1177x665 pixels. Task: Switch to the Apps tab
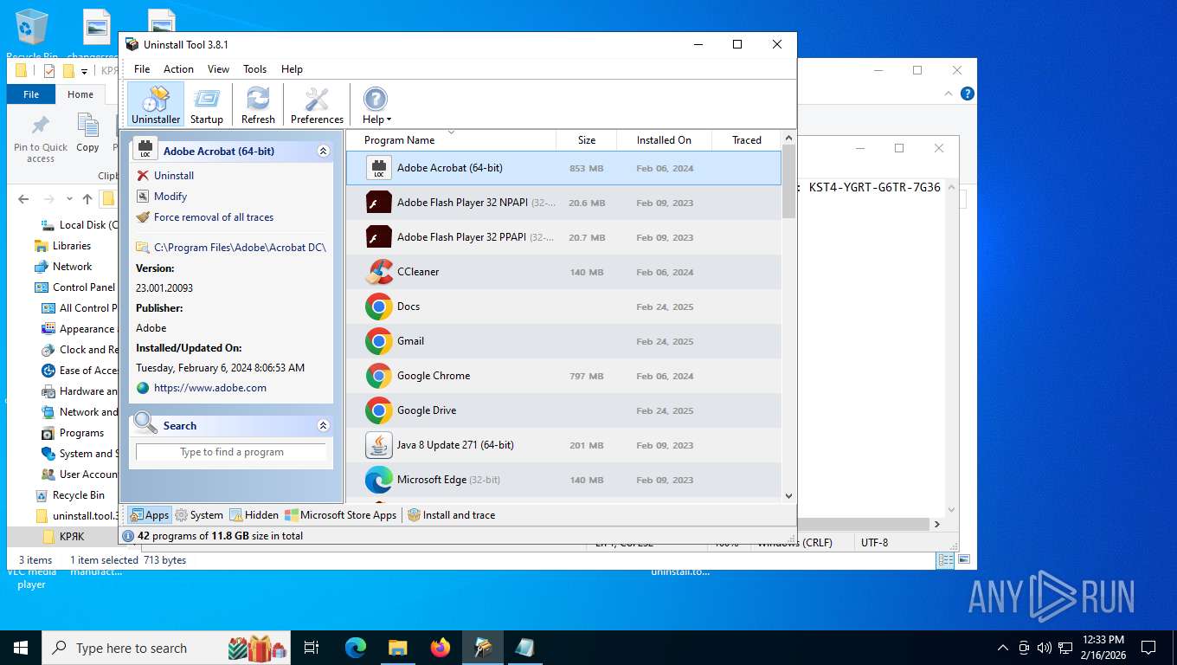(x=150, y=515)
